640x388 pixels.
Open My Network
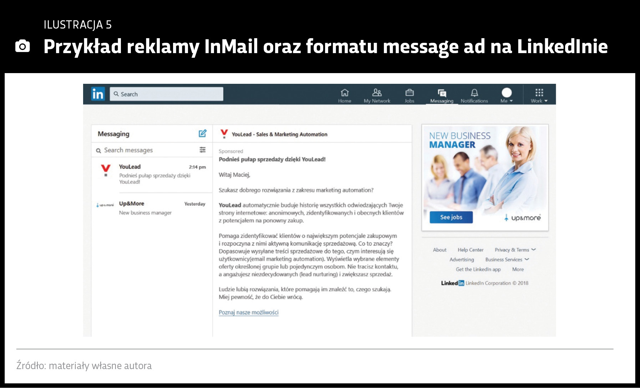(x=377, y=96)
